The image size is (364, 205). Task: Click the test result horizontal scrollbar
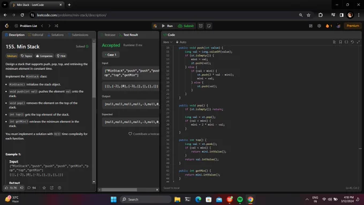[119, 189]
